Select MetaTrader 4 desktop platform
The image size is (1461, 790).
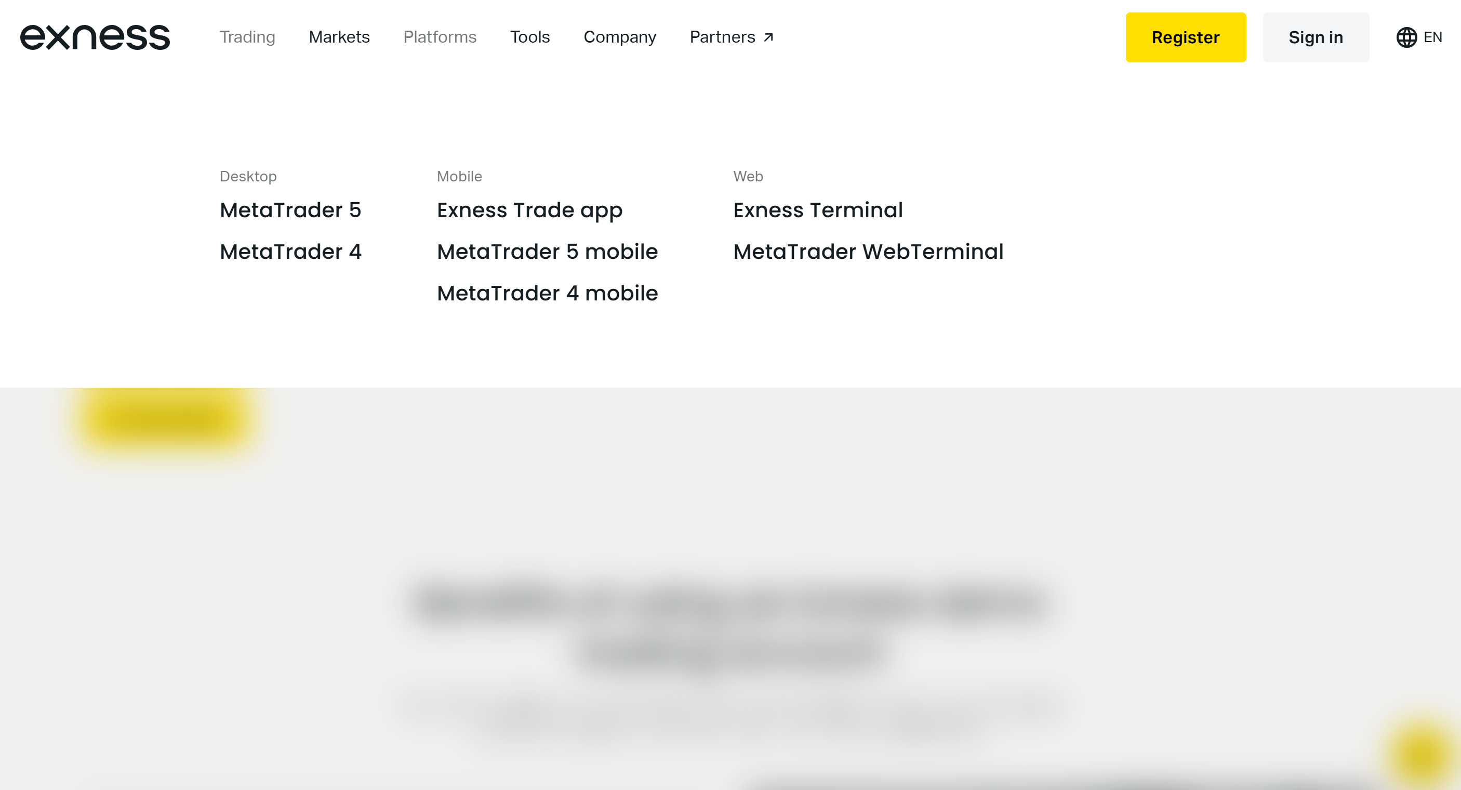point(290,250)
